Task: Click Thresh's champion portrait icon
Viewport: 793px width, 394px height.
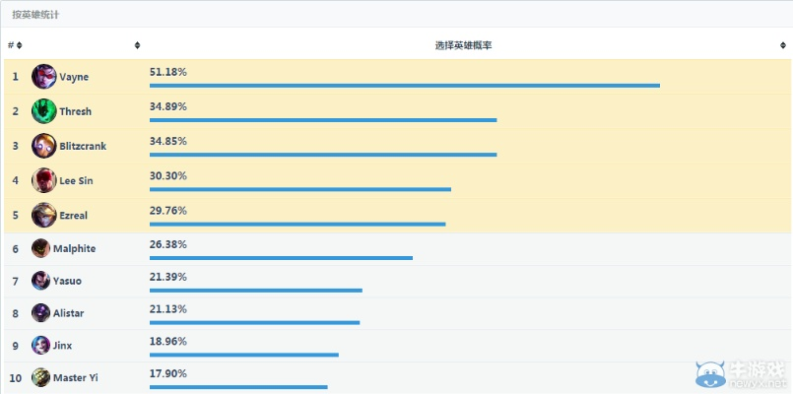Action: 44,111
